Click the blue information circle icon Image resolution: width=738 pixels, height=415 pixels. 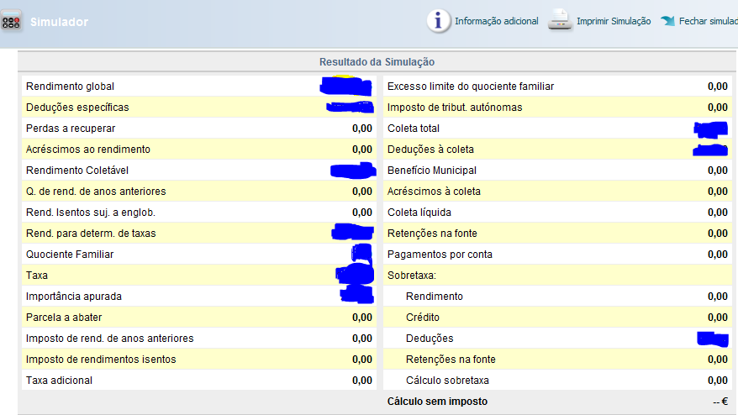[438, 21]
